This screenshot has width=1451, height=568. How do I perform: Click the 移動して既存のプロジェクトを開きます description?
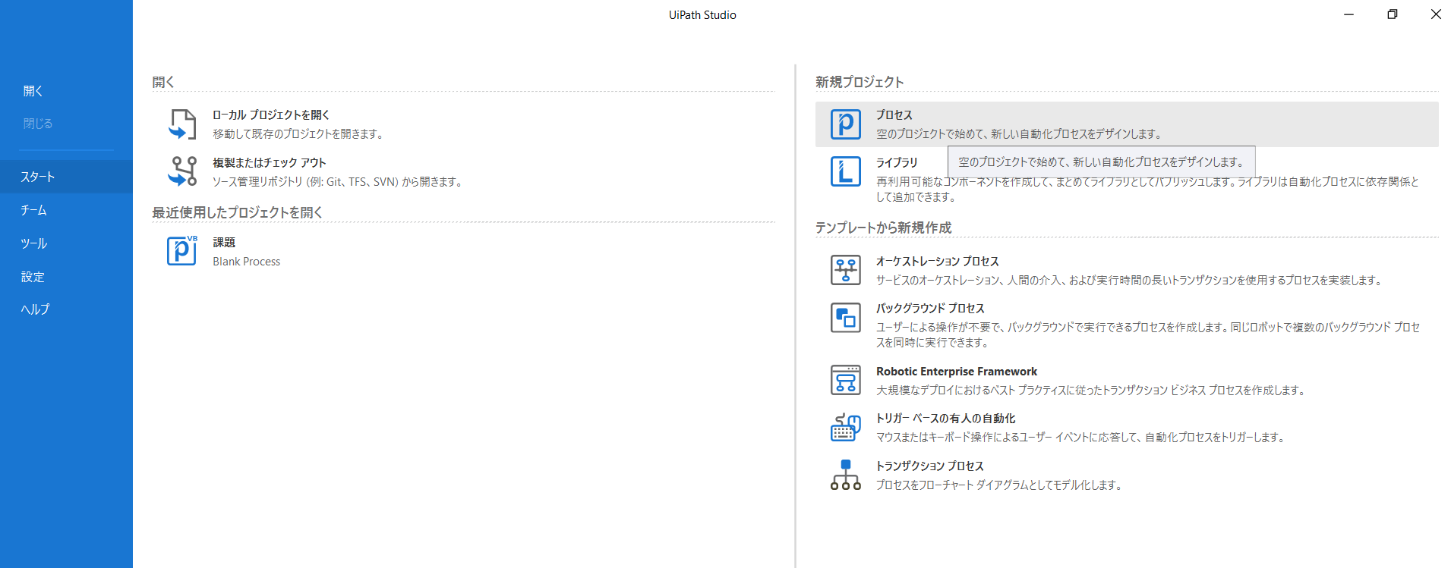click(299, 134)
